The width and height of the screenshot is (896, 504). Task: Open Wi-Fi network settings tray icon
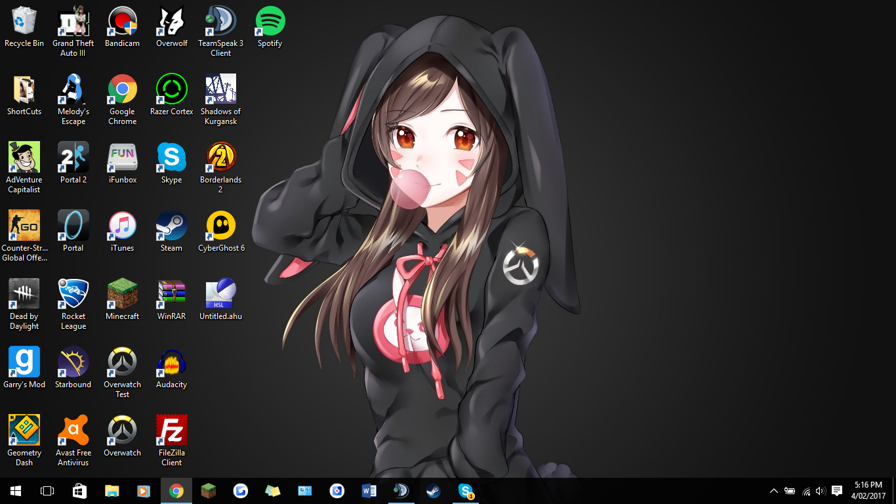coord(806,491)
